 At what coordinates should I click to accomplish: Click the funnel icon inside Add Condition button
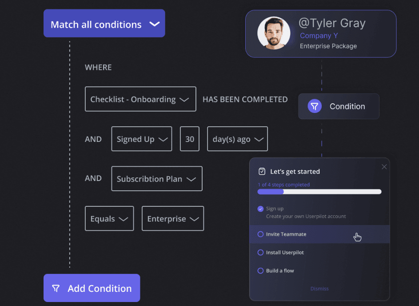56,288
